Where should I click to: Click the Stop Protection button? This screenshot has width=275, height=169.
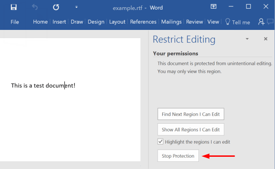pyautogui.click(x=178, y=156)
